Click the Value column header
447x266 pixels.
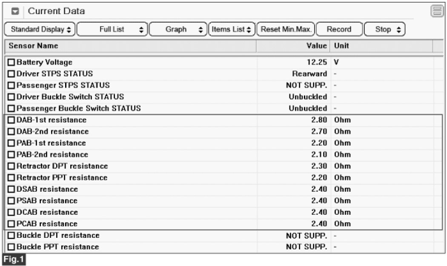[x=293, y=46]
